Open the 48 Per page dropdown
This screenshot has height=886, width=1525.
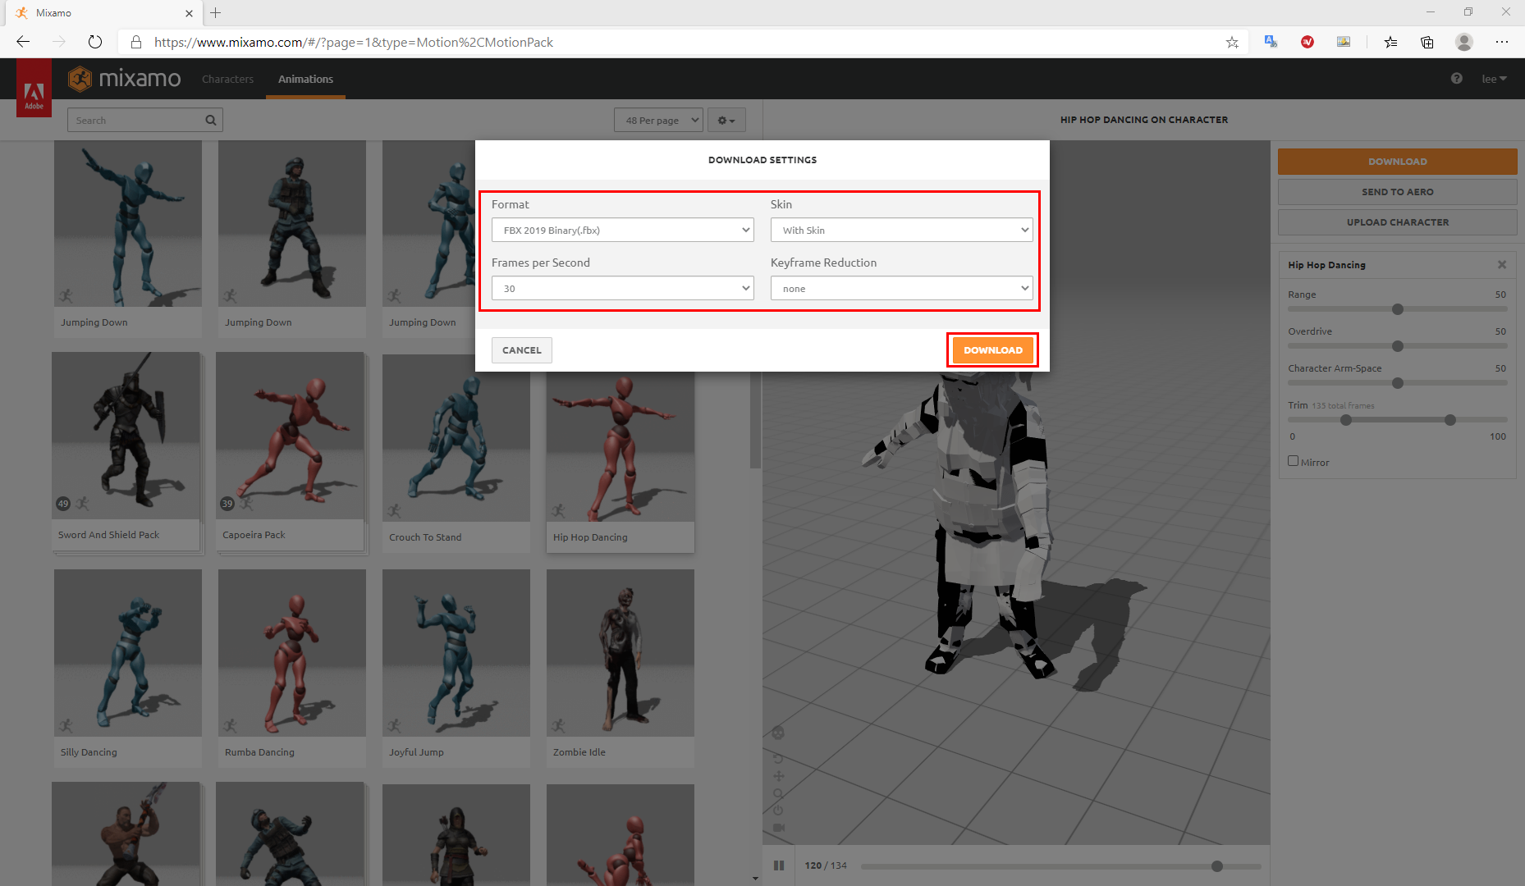658,121
